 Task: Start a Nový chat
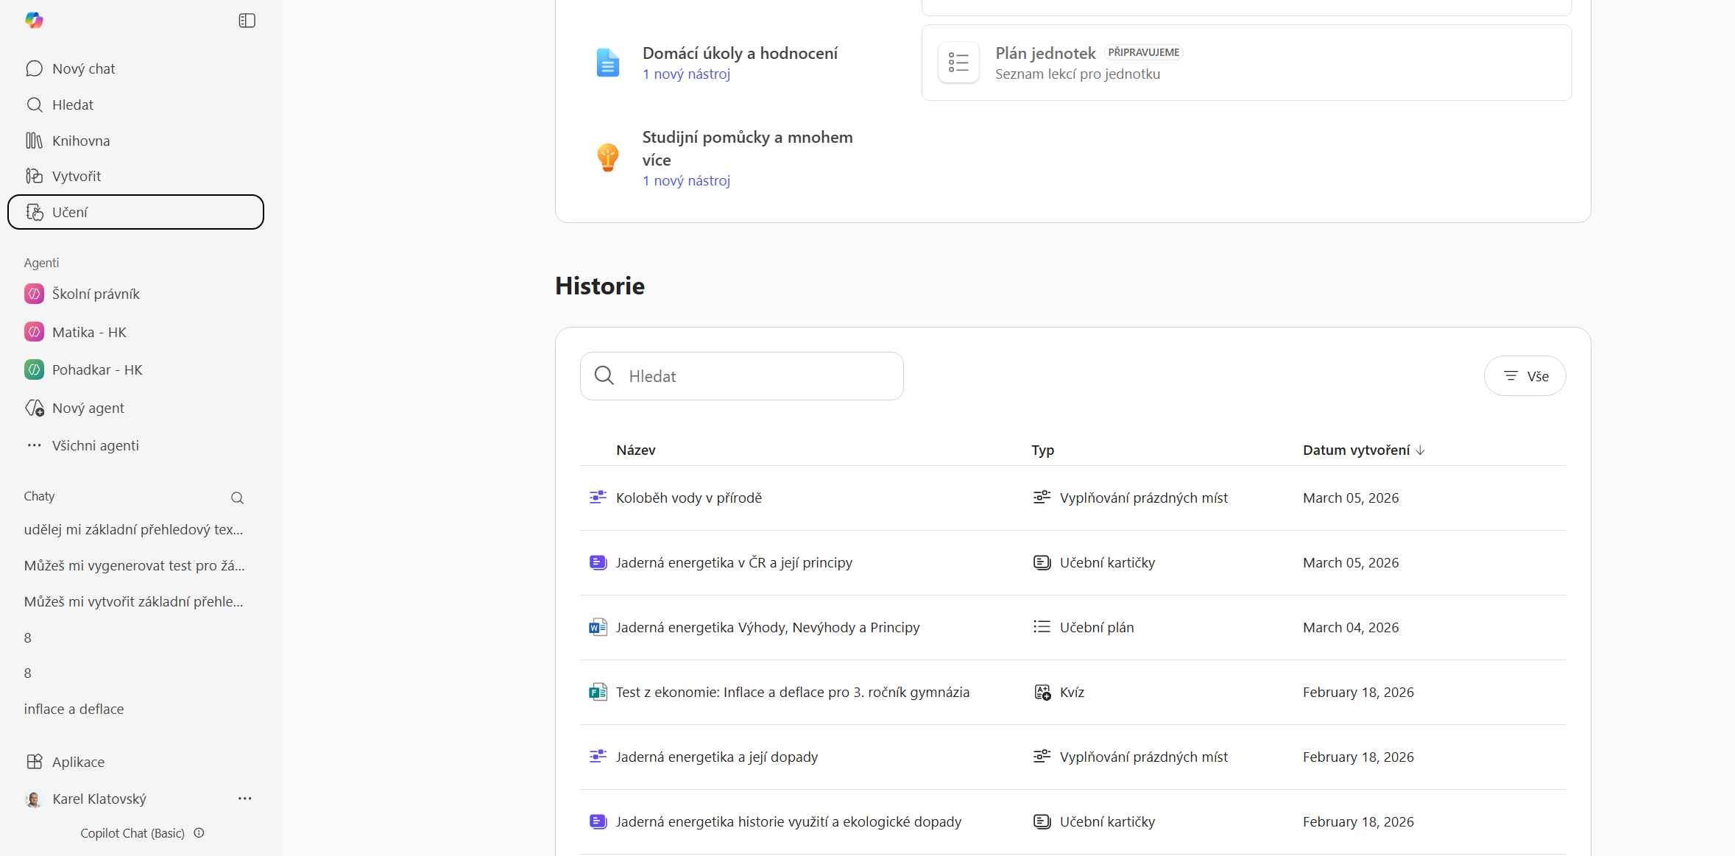coord(83,68)
